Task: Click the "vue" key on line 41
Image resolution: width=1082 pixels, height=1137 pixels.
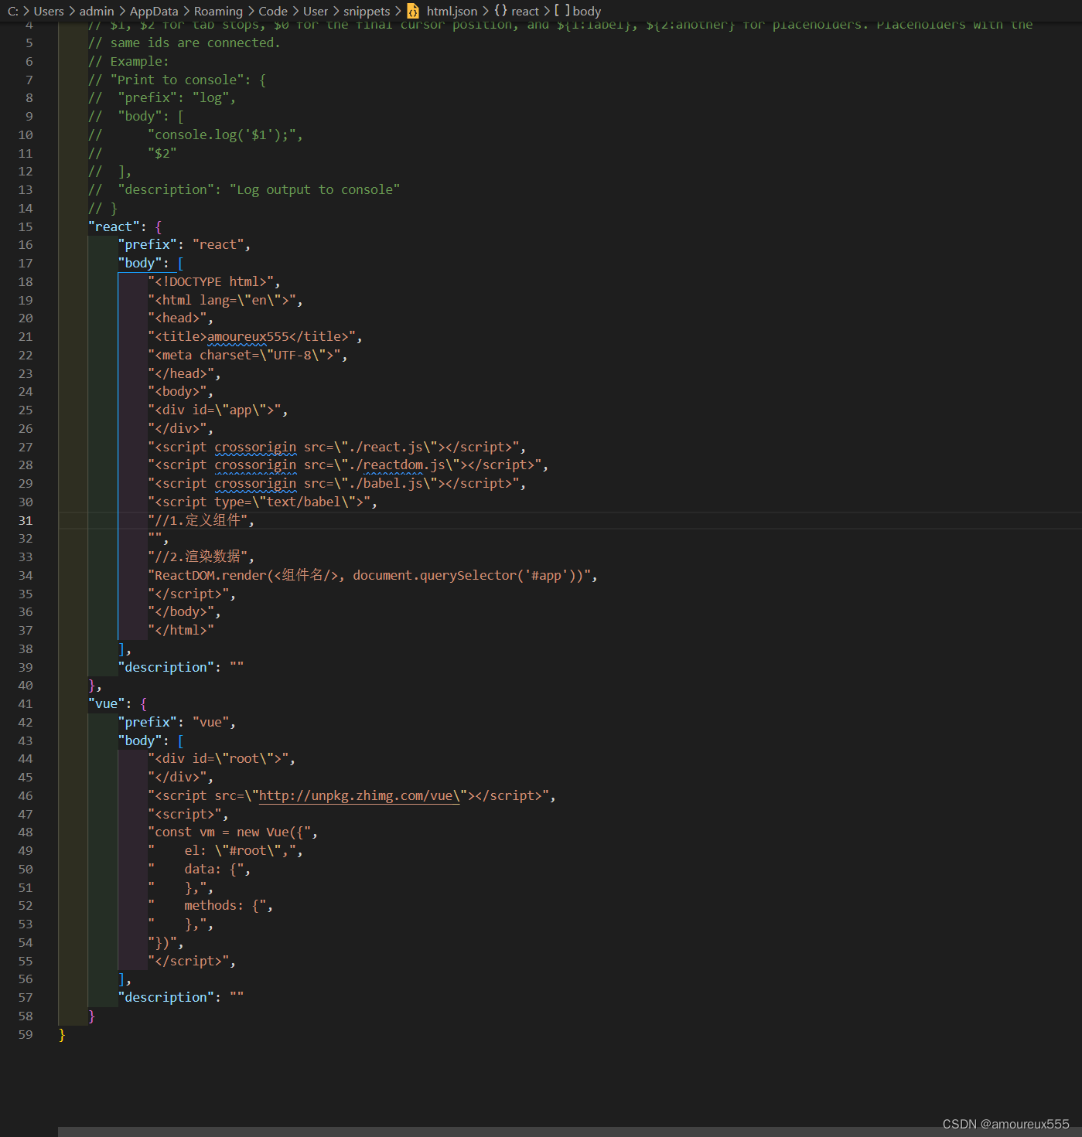Action: [x=107, y=703]
